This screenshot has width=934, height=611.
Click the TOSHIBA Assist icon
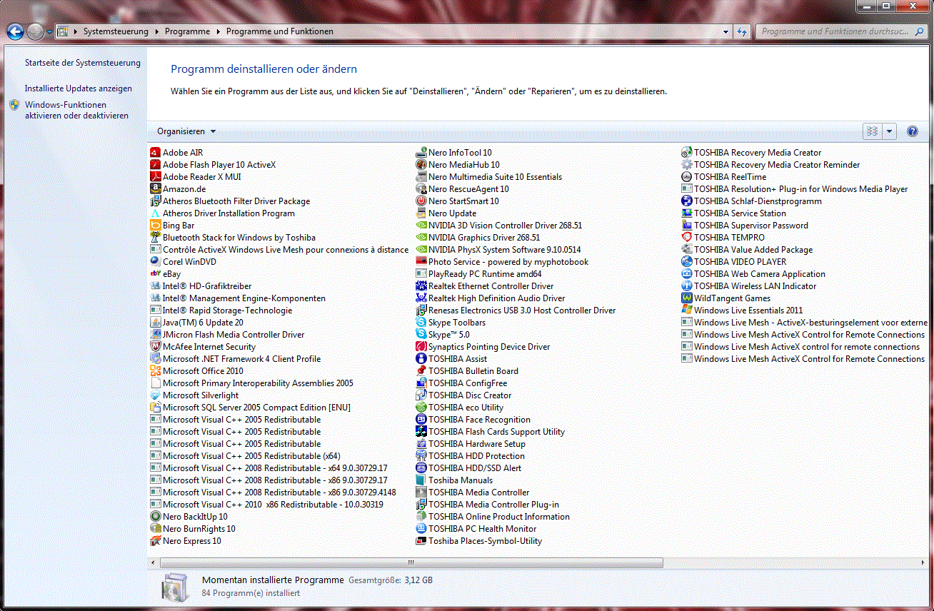point(422,359)
